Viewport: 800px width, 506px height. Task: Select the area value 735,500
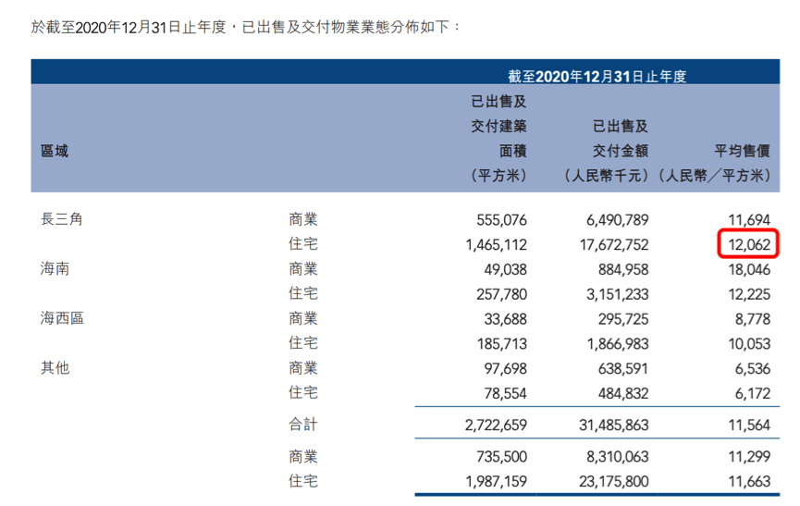501,457
